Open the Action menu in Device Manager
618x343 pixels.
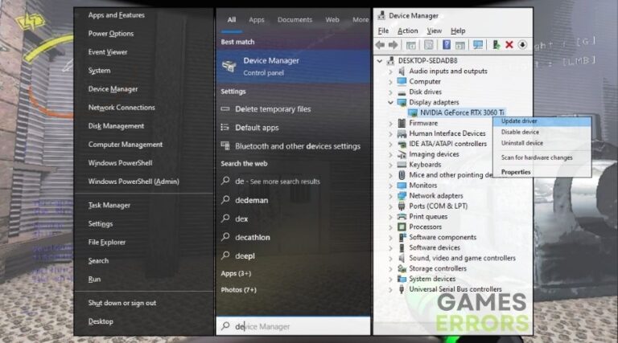click(407, 31)
